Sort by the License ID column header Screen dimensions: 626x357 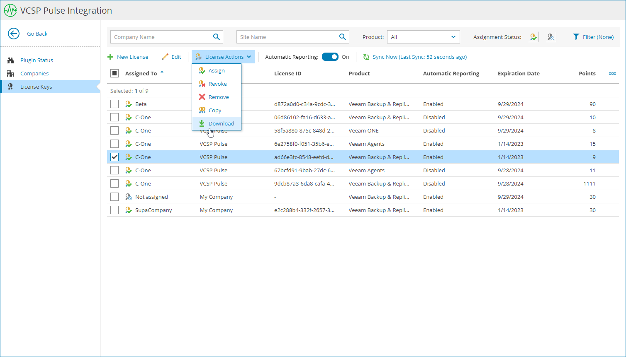(288, 73)
